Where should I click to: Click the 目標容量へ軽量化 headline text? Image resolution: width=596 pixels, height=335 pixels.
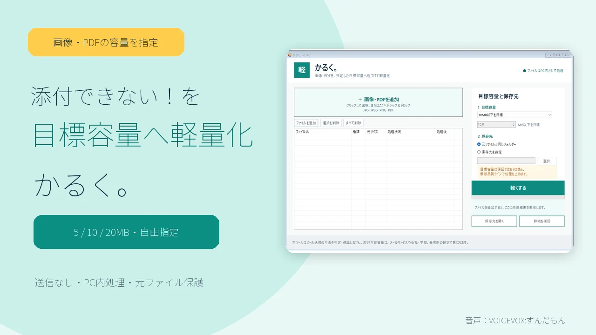click(x=143, y=135)
